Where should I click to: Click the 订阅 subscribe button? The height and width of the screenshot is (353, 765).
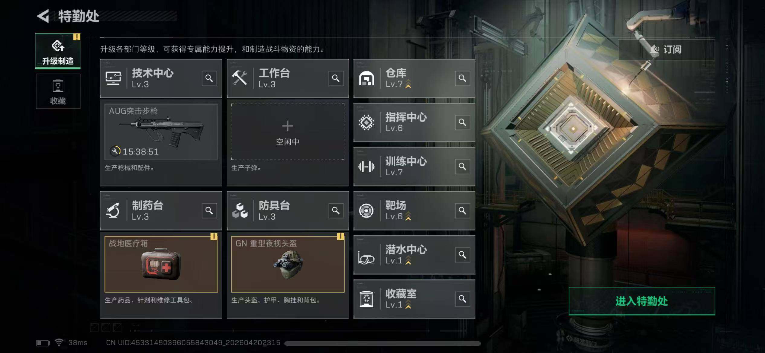(x=667, y=49)
